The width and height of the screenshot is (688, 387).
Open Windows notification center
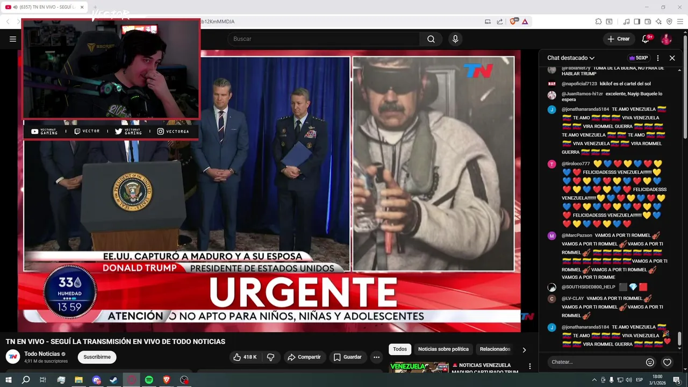(x=677, y=380)
